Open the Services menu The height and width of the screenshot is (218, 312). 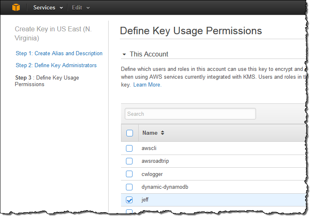click(x=48, y=7)
